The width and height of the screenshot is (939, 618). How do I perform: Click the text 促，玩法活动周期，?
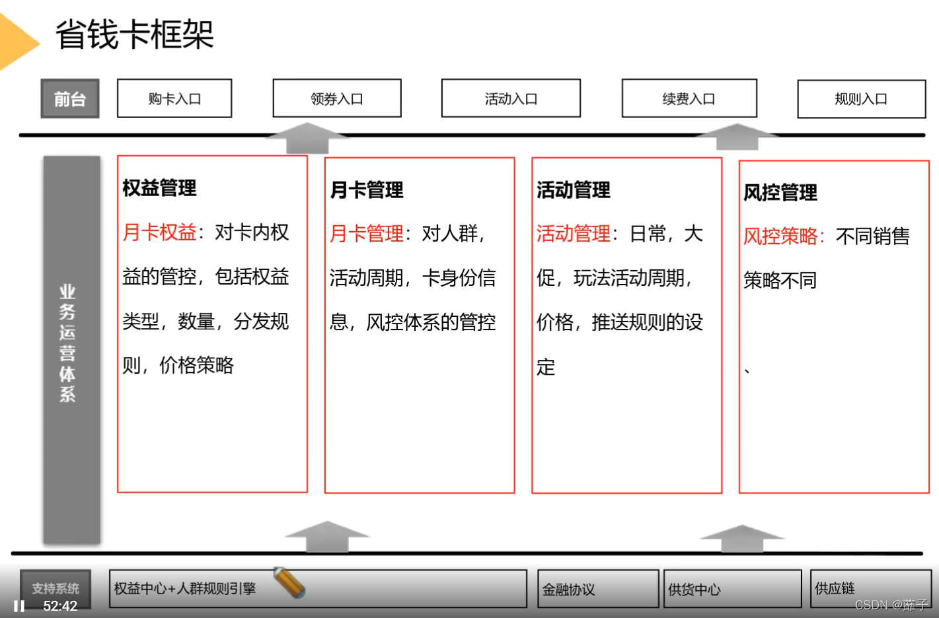[615, 278]
